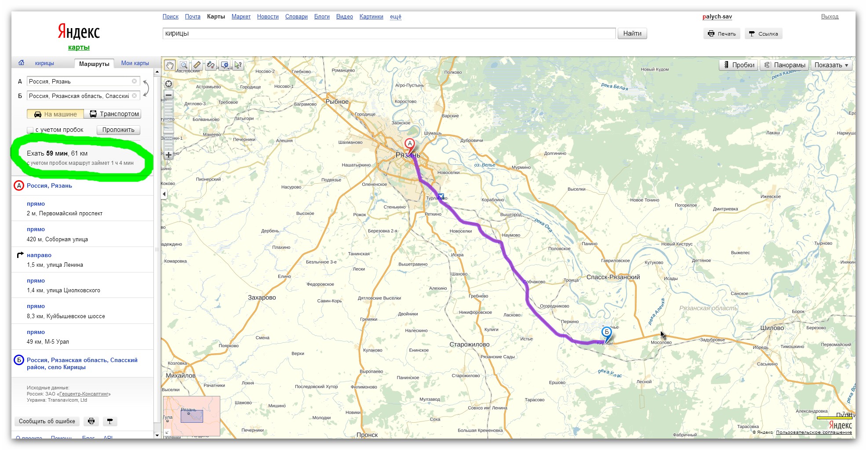Open the Показать layers dropdown

(831, 65)
